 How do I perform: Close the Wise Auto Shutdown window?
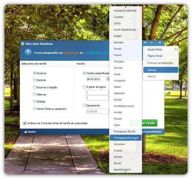[x=160, y=43]
